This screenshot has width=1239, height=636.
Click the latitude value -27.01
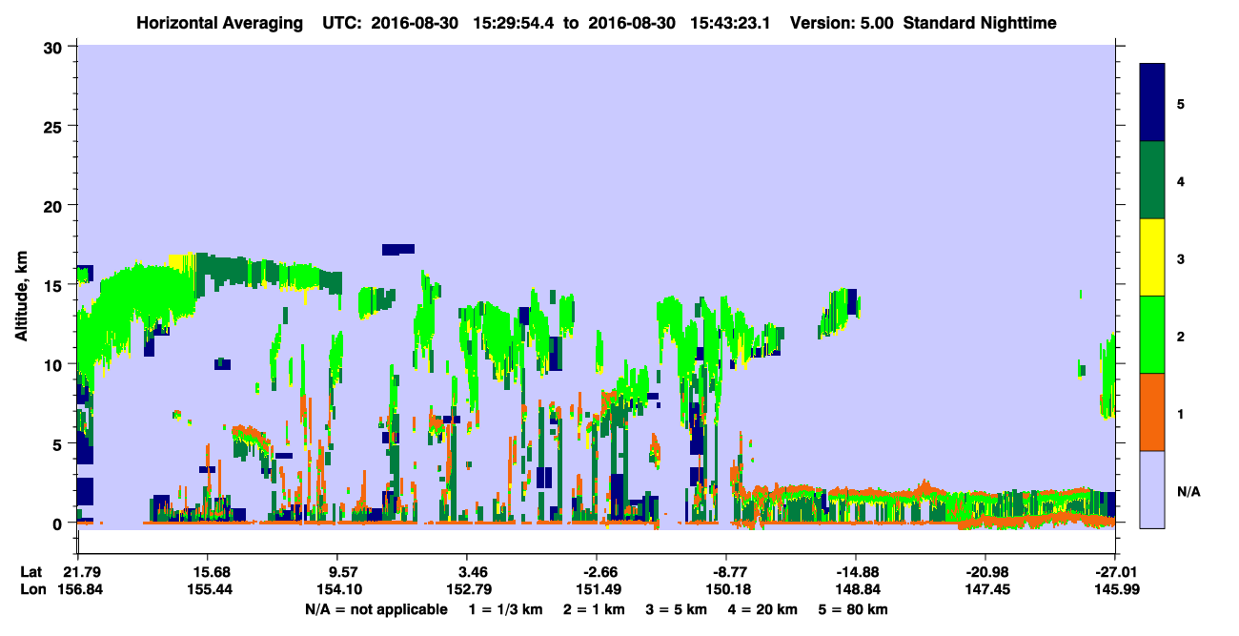click(x=1114, y=572)
